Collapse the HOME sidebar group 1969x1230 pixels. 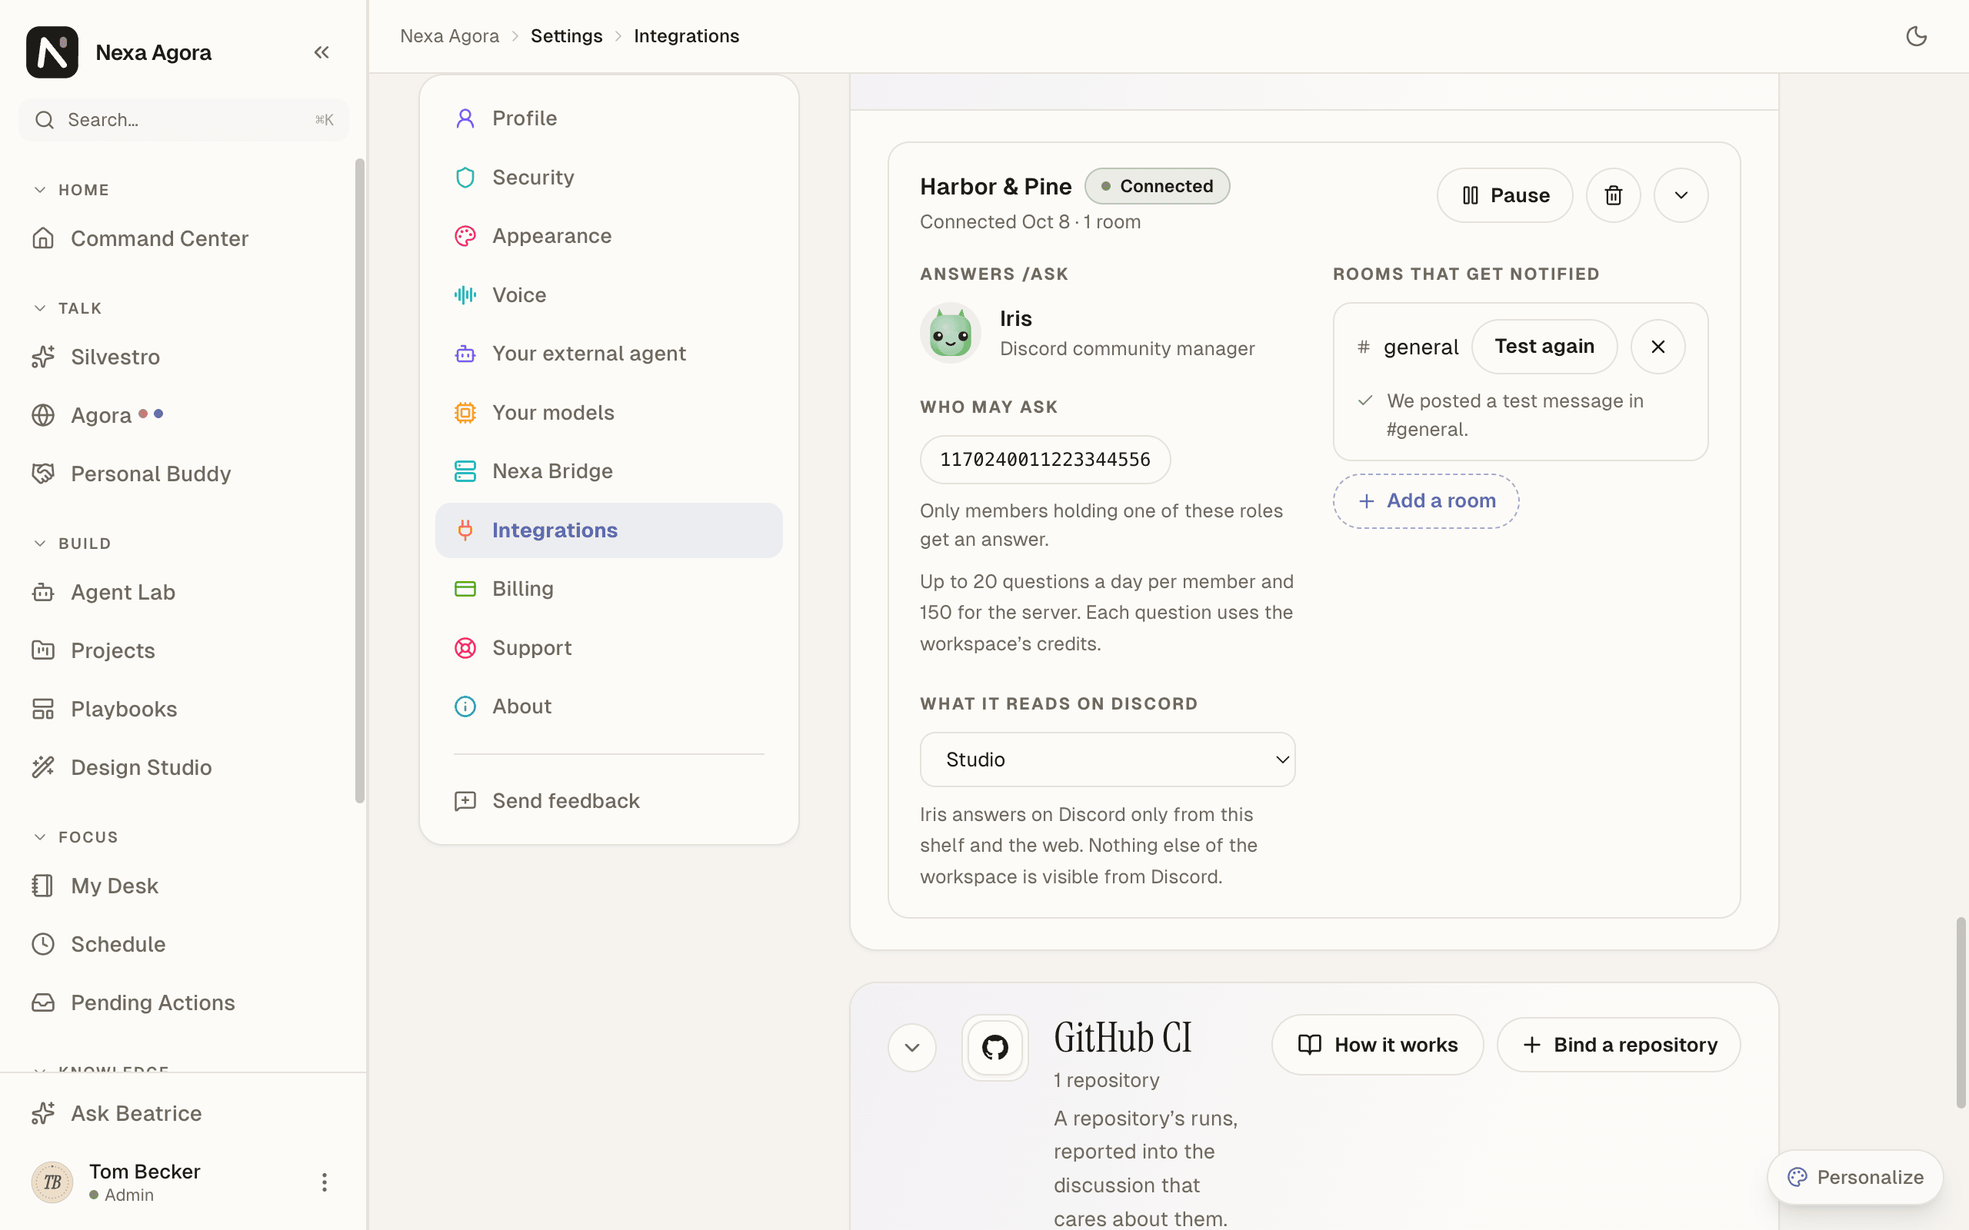coord(72,190)
